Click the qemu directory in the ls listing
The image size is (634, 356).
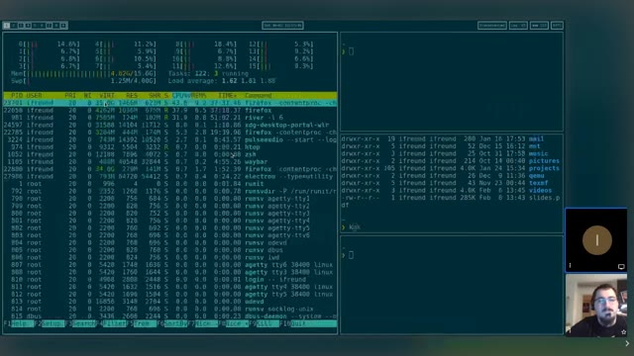536,176
